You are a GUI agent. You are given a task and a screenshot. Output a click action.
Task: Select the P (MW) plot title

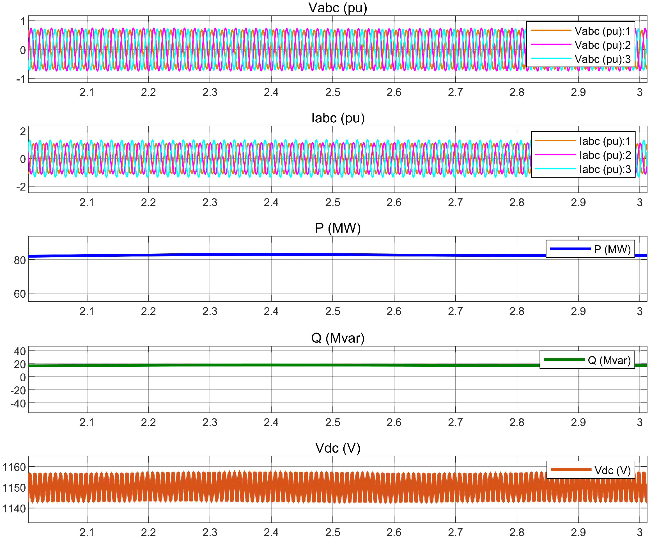pos(338,228)
